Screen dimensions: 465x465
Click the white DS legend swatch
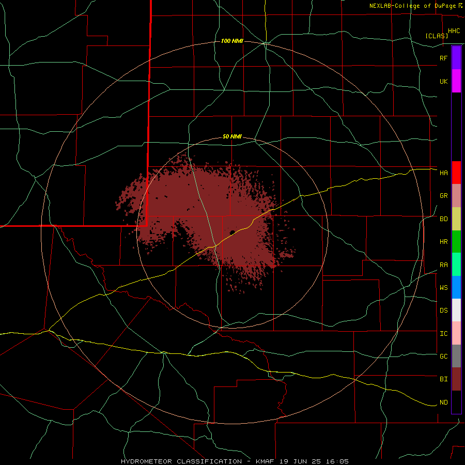456,310
